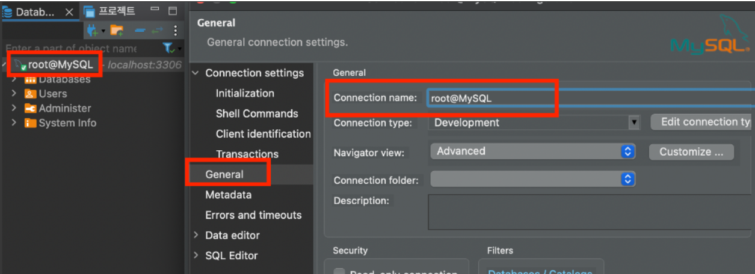Click the Customize ... button

click(691, 152)
